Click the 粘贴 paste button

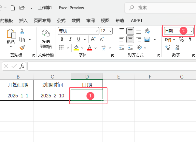[11, 36]
